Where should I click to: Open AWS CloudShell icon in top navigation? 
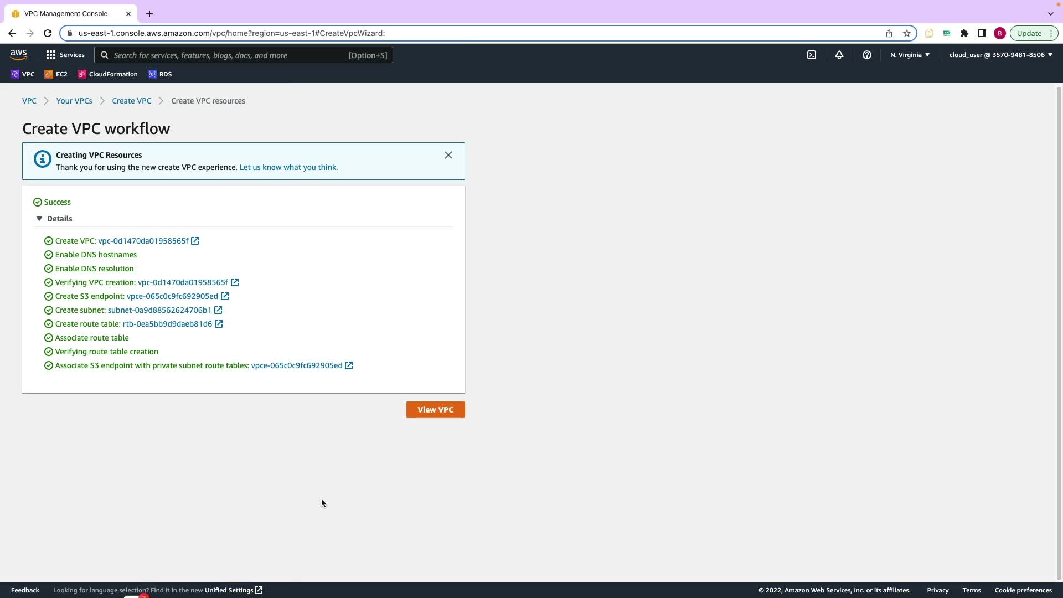812,55
